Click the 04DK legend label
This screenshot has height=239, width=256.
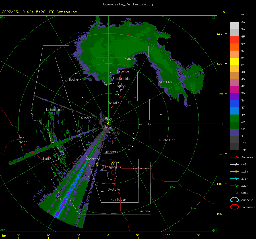245,165
